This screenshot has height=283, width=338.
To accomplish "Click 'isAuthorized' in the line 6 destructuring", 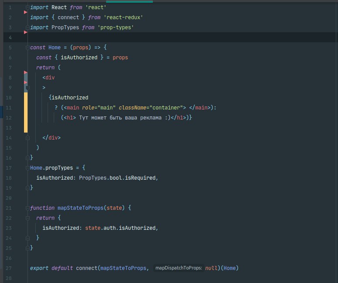I will point(79,58).
